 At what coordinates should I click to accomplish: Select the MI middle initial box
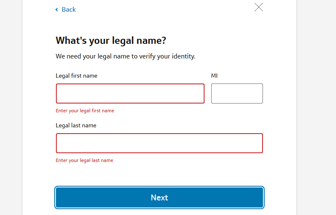point(237,94)
